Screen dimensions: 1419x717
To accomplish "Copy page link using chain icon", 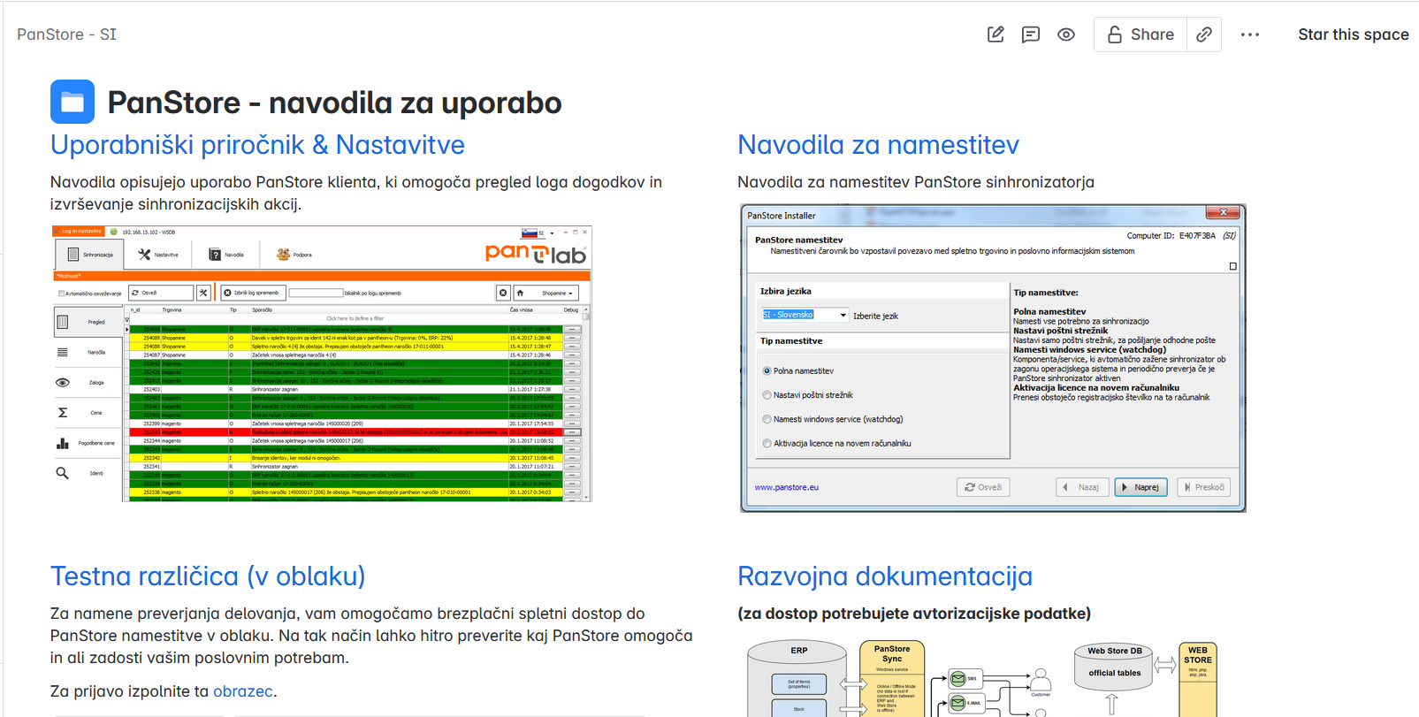I will 1204,34.
